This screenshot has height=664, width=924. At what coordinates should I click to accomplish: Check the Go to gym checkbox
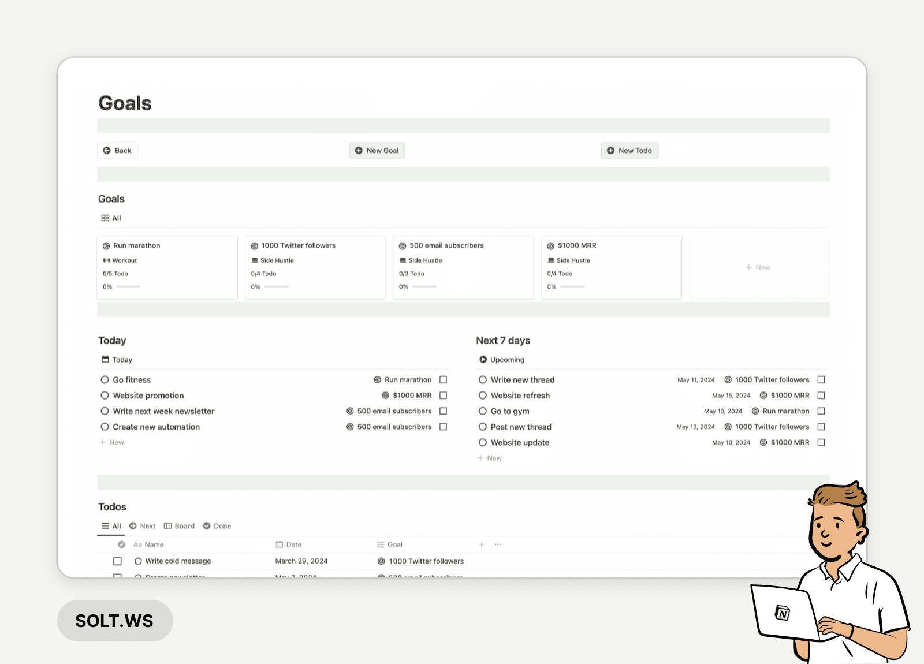tap(821, 411)
